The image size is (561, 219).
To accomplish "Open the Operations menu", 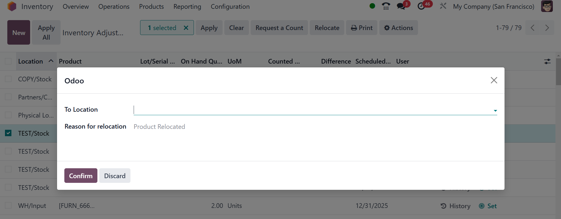I will 114,6.
